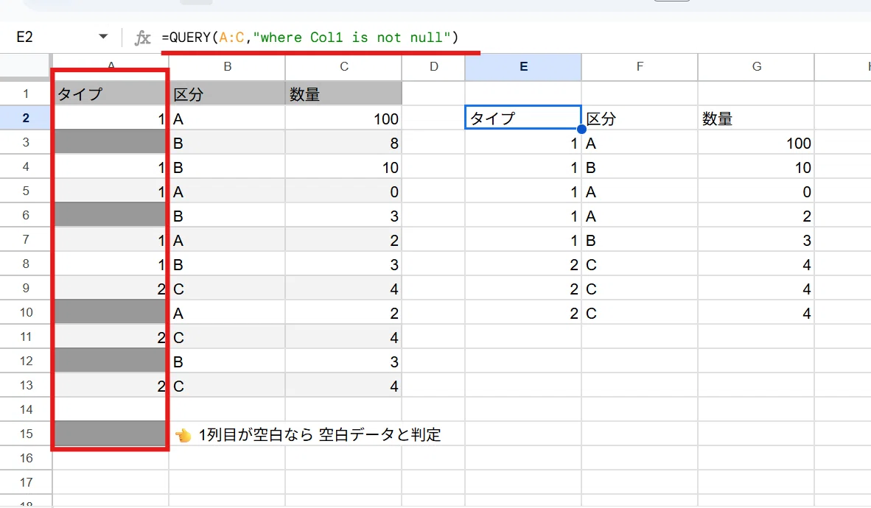Screen dimensions: 871x508
Task: Click gray blank cell A12
Action: click(111, 361)
